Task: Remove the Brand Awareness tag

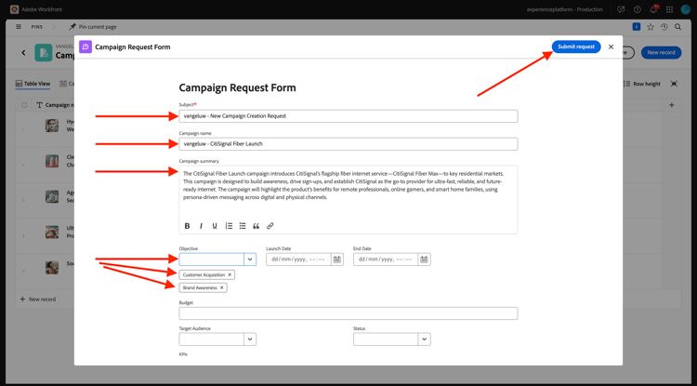Action: click(222, 287)
